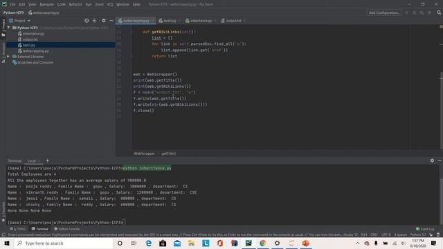Open the Structure side tool window stripe
The image size is (443, 249).
coord(3,53)
